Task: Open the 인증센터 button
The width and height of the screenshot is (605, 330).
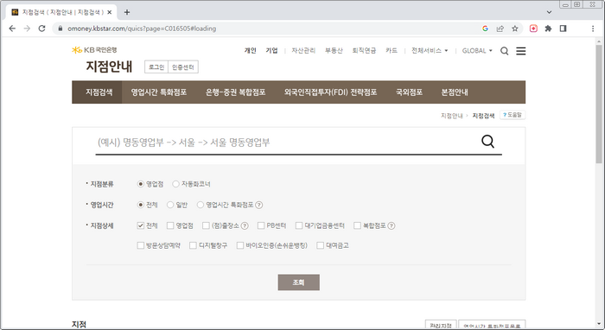Action: pos(183,67)
